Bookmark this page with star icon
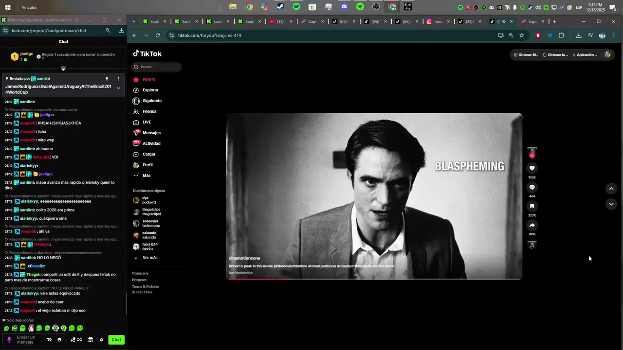 522,35
